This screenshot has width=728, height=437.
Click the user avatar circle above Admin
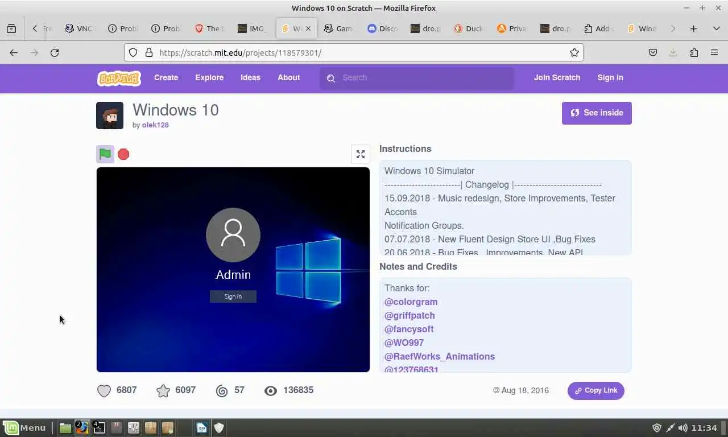233,235
